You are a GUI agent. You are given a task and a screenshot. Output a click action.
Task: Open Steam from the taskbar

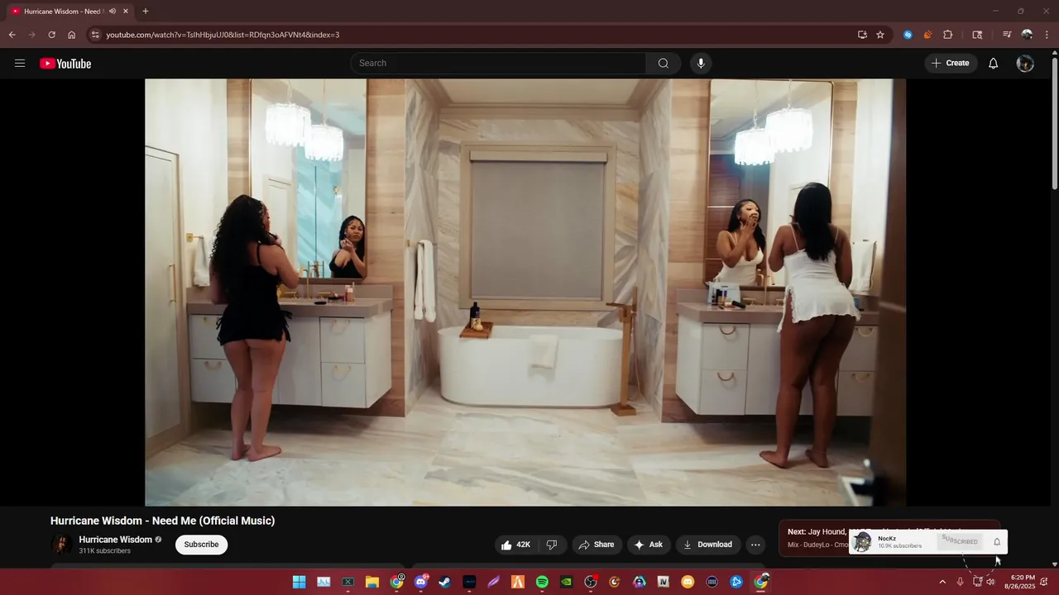444,582
